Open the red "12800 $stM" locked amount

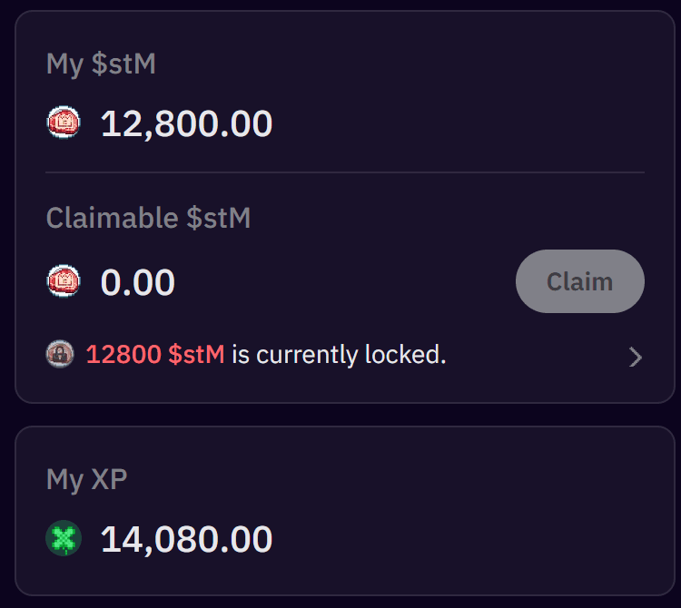tap(155, 354)
